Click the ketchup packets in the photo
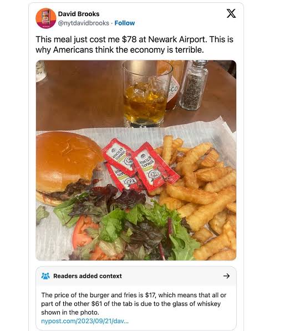 pos(139,167)
